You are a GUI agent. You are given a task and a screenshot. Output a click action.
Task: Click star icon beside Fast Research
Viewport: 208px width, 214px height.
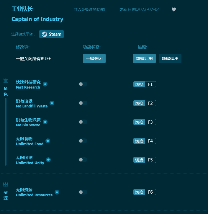(x=45, y=84)
